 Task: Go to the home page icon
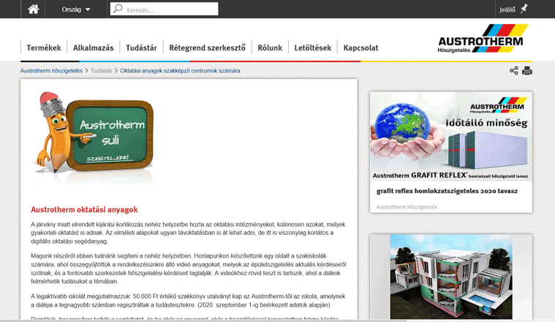tap(34, 10)
